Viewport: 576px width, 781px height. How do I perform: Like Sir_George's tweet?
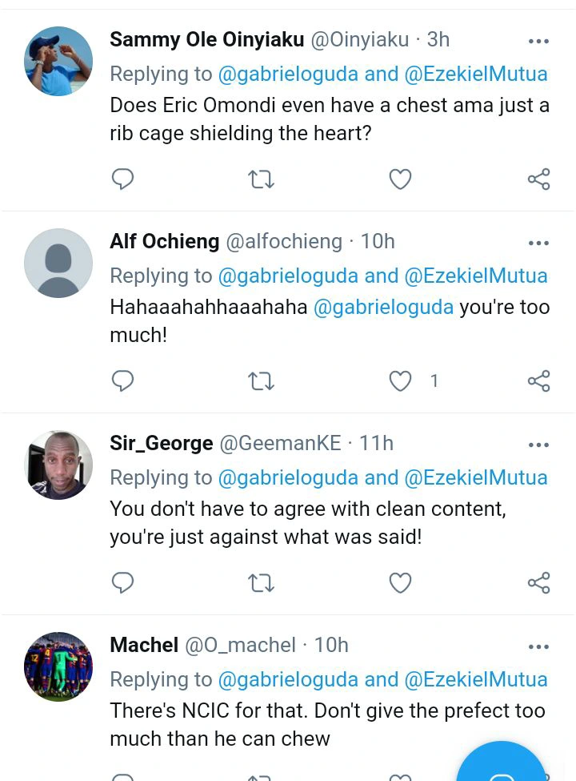400,582
